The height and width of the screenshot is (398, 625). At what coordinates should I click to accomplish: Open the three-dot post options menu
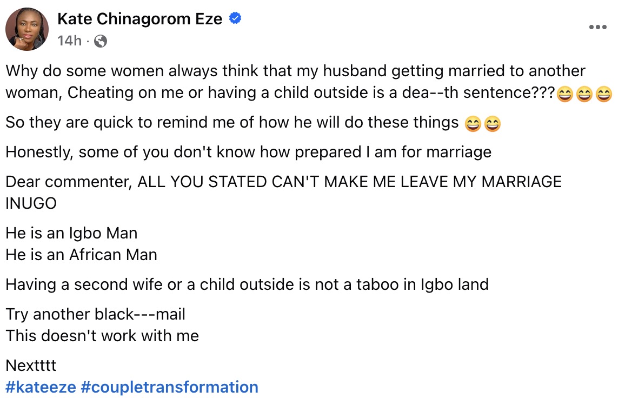(597, 28)
